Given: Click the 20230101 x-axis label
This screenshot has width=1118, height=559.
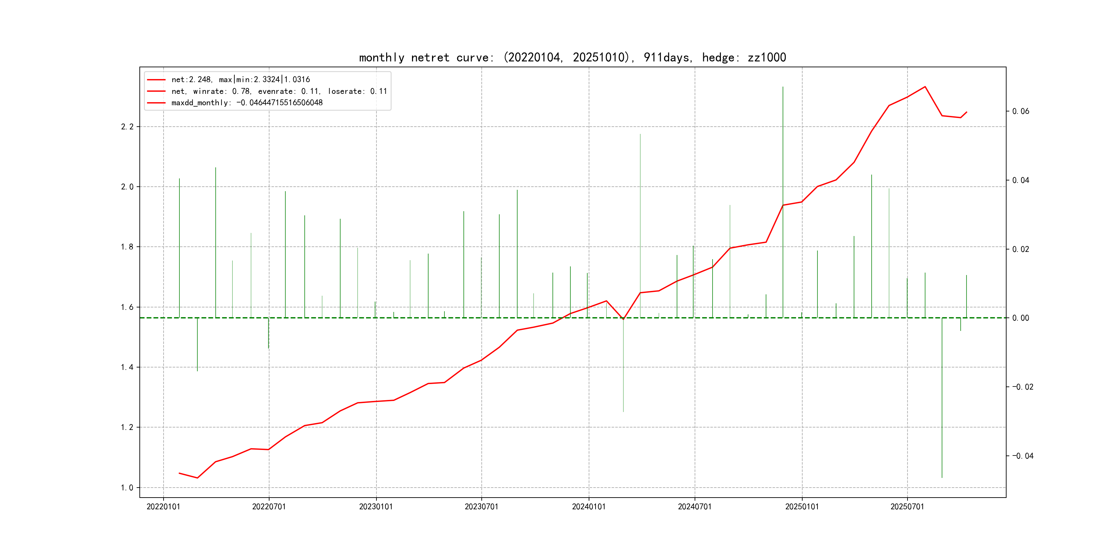Looking at the screenshot, I should click(x=376, y=507).
